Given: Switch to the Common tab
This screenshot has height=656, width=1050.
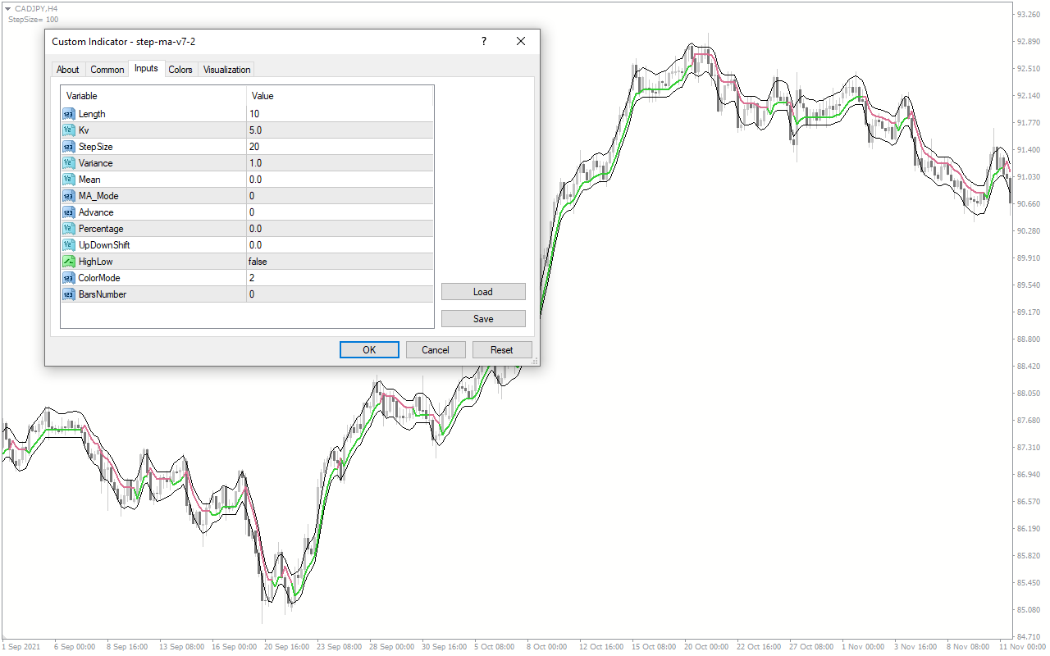Looking at the screenshot, I should pyautogui.click(x=107, y=70).
